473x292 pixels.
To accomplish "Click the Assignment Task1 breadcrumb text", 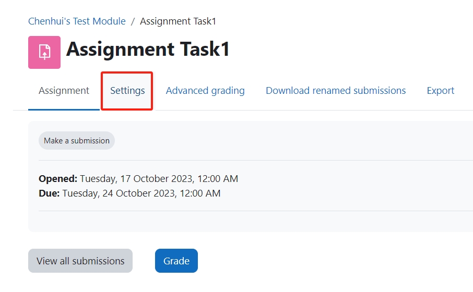I will tap(178, 21).
